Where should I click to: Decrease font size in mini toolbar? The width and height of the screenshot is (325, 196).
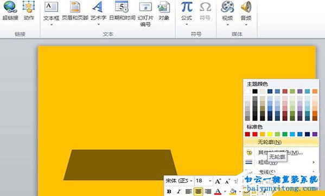(227, 181)
